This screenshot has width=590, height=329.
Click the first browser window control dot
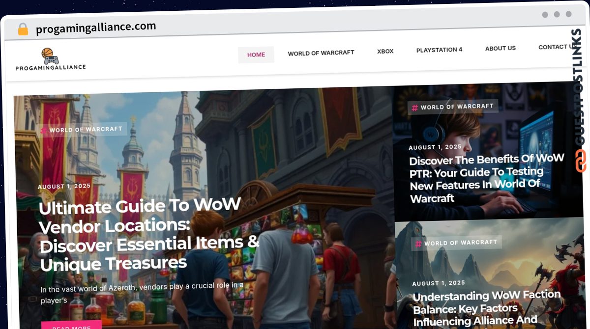point(544,15)
